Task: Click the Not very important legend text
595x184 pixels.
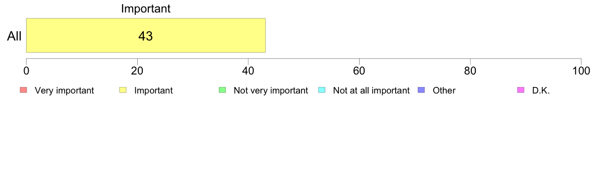Action: pos(270,90)
